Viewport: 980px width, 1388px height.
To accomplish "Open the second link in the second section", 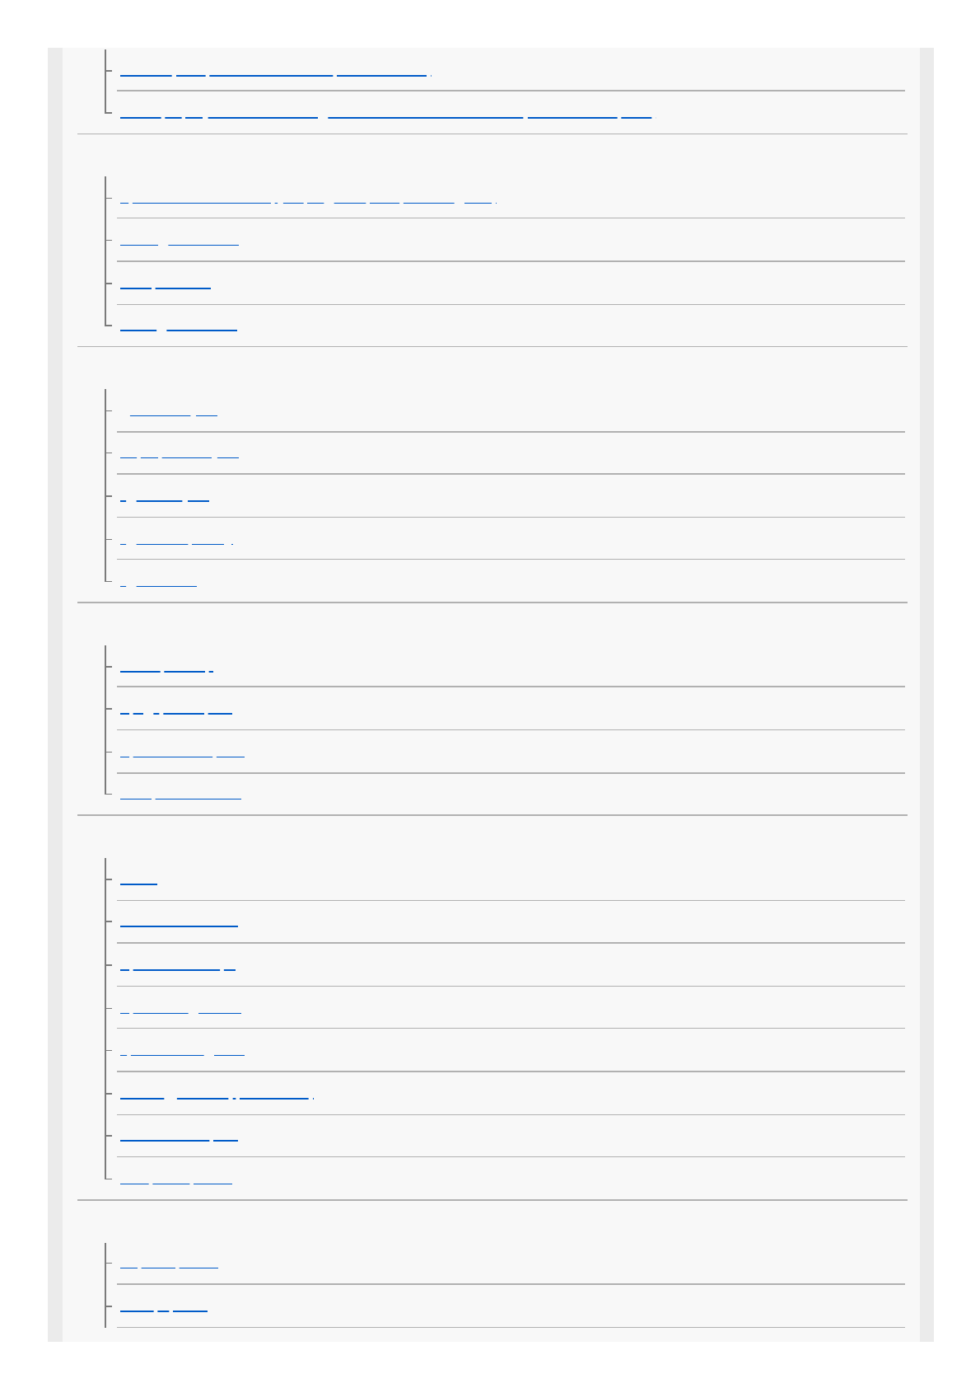I will [x=180, y=243].
